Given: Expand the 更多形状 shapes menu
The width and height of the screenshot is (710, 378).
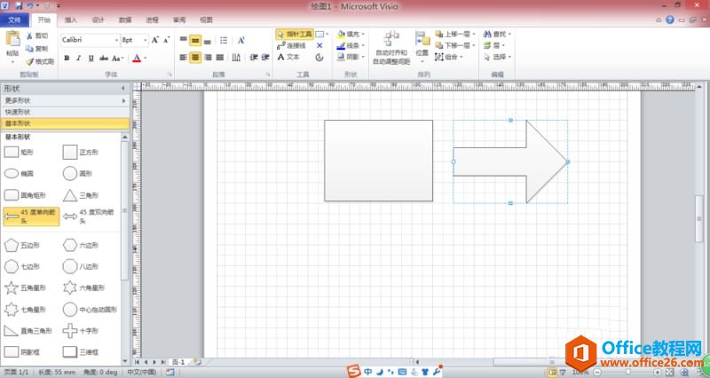Looking at the screenshot, I should coord(62,100).
